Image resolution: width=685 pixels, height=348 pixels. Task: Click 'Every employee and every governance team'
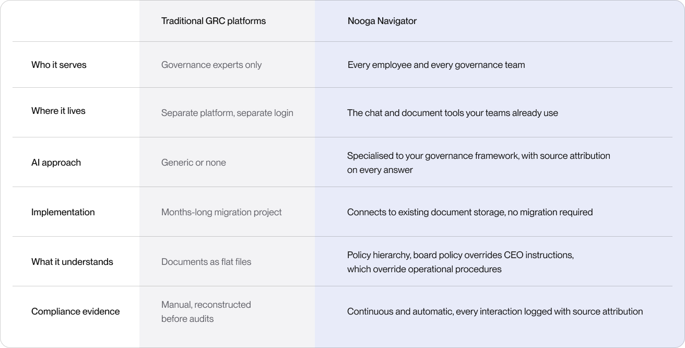(x=436, y=65)
